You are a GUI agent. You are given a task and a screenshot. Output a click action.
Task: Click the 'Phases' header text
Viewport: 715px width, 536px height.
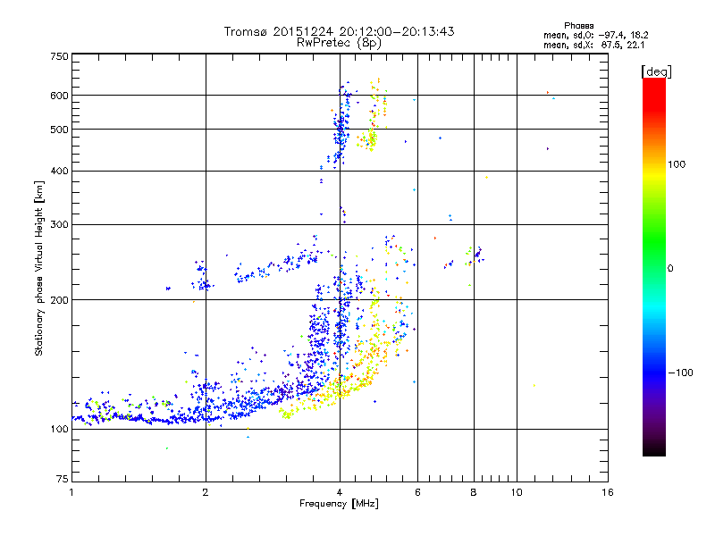coord(578,26)
